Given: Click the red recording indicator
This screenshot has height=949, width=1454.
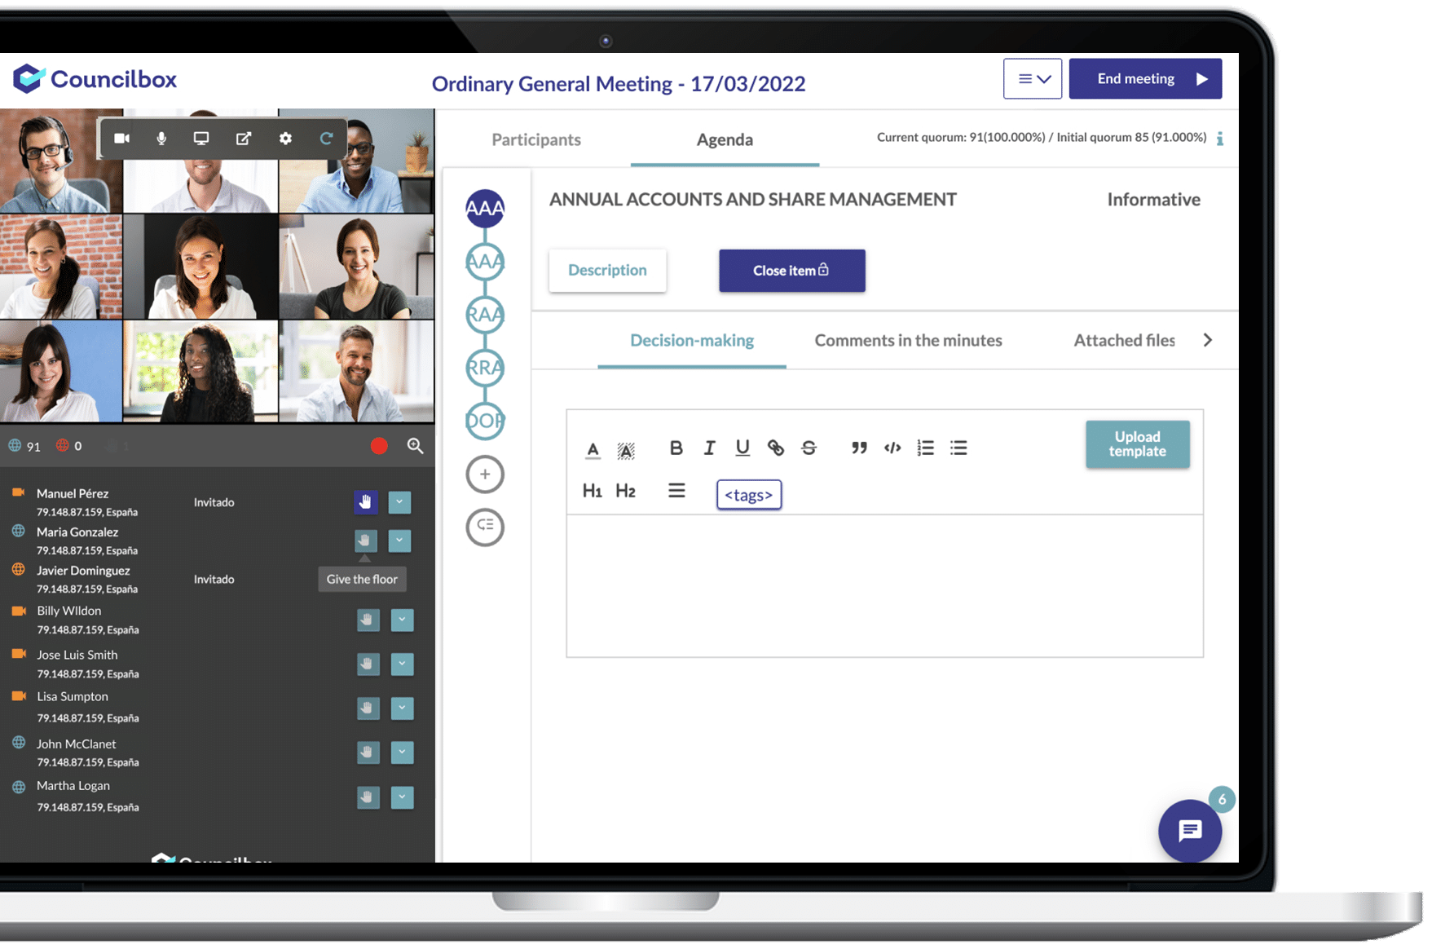Looking at the screenshot, I should coord(379,446).
